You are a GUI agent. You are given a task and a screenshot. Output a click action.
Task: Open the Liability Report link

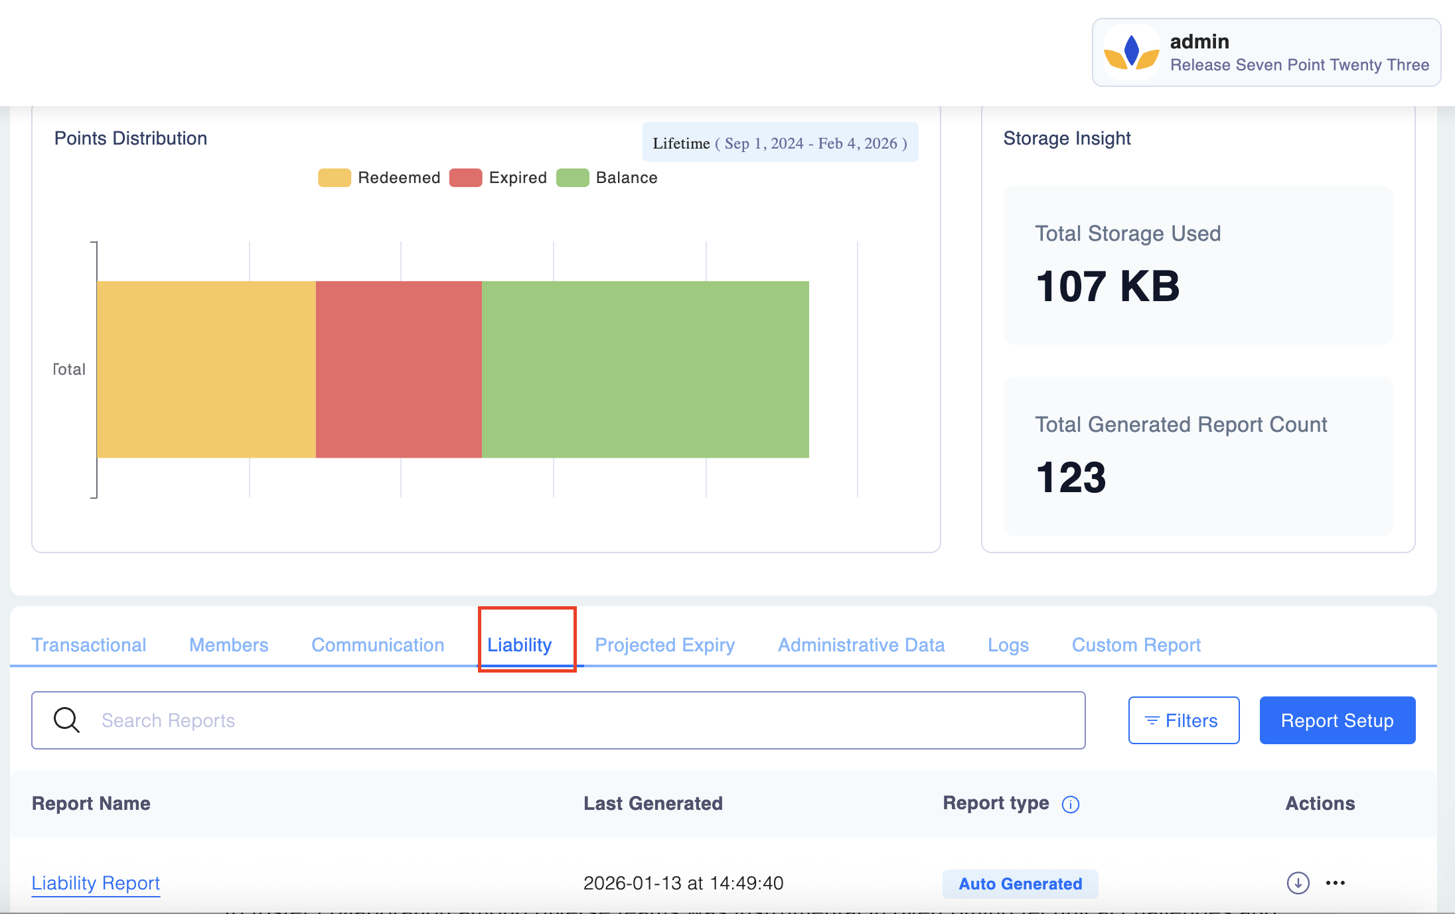tap(96, 883)
